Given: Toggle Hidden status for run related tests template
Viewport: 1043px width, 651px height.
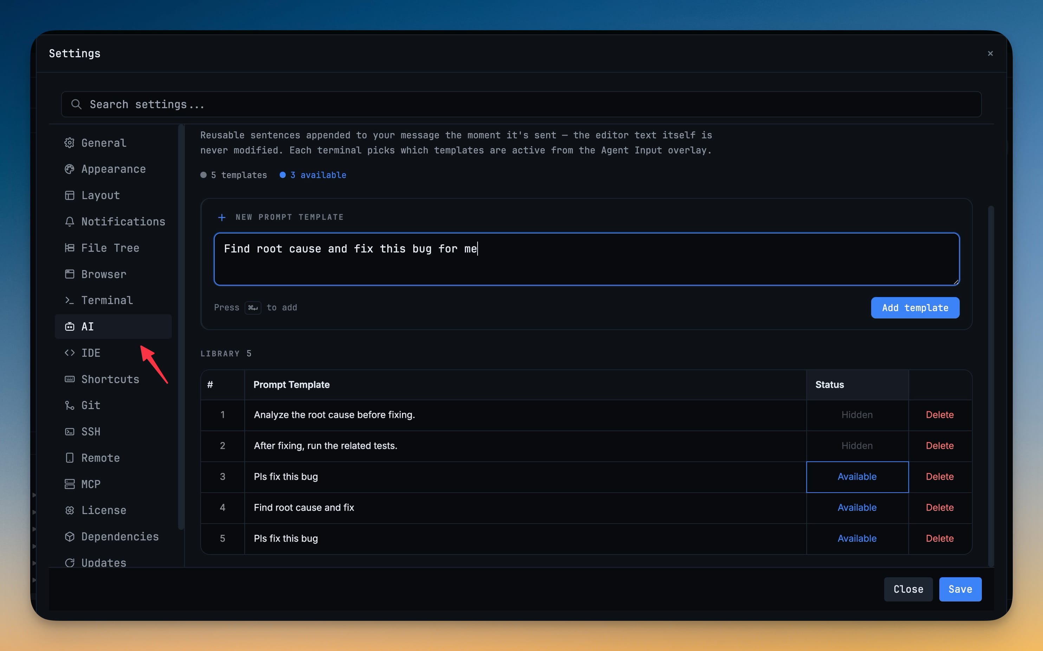Looking at the screenshot, I should tap(857, 446).
